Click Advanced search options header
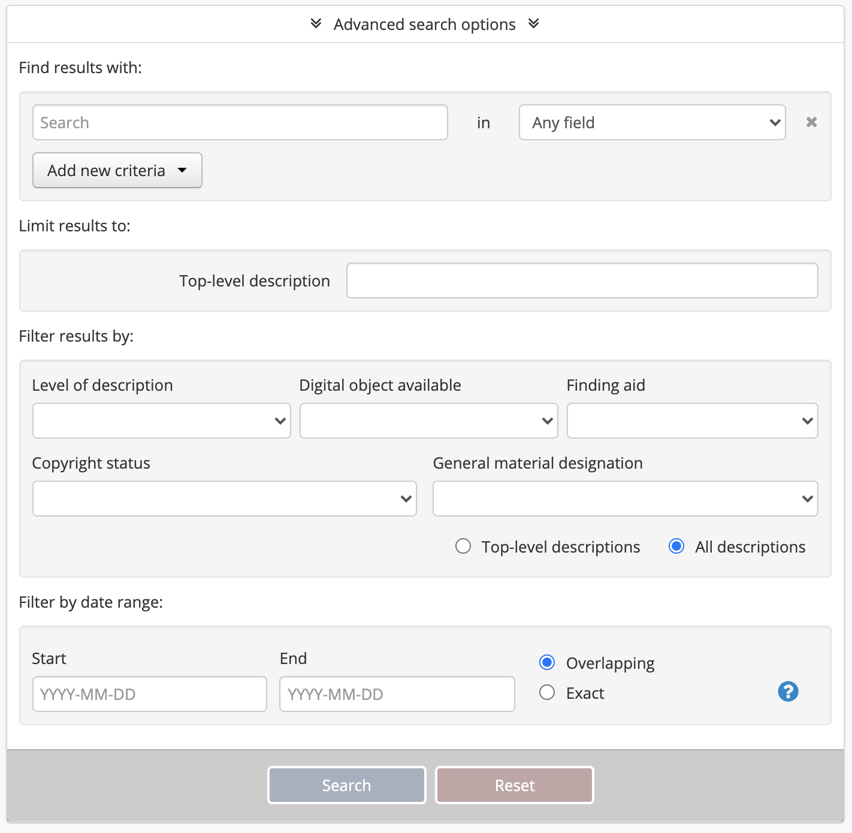 424,24
